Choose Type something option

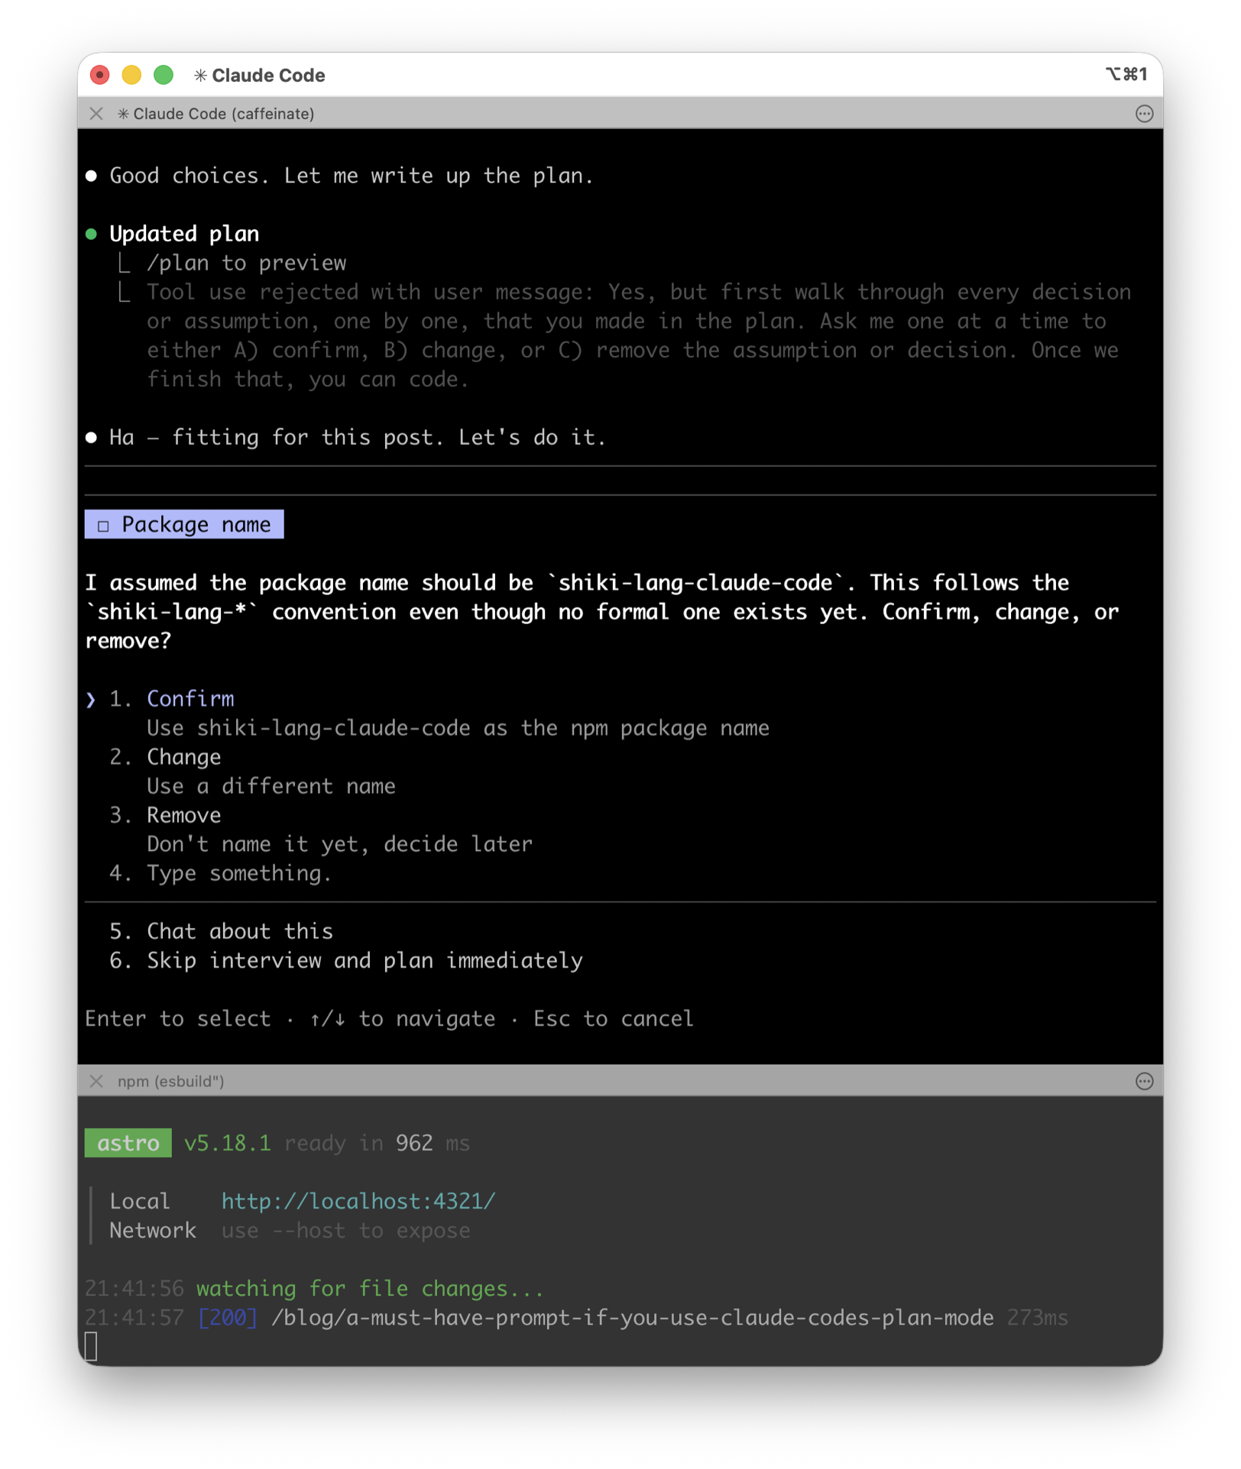click(x=238, y=873)
